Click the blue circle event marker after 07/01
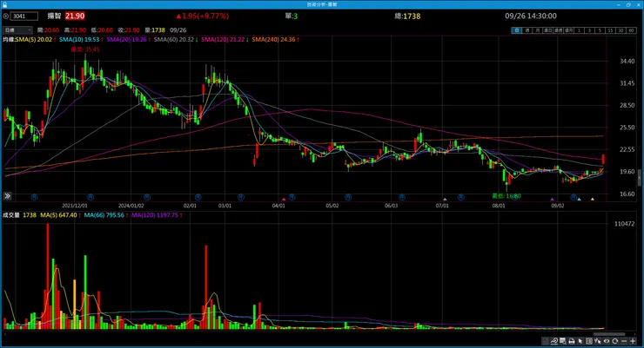This screenshot has height=348, width=644. [461, 197]
